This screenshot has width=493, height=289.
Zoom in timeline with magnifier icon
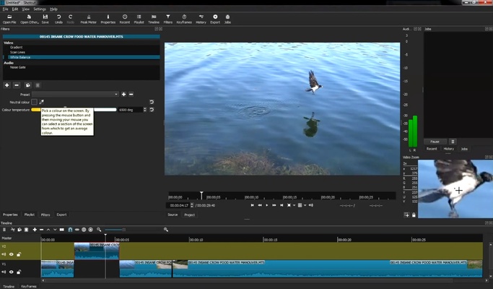point(166,230)
